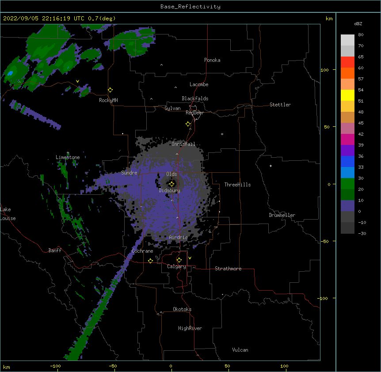Click the Sylvan town label

(x=172, y=108)
